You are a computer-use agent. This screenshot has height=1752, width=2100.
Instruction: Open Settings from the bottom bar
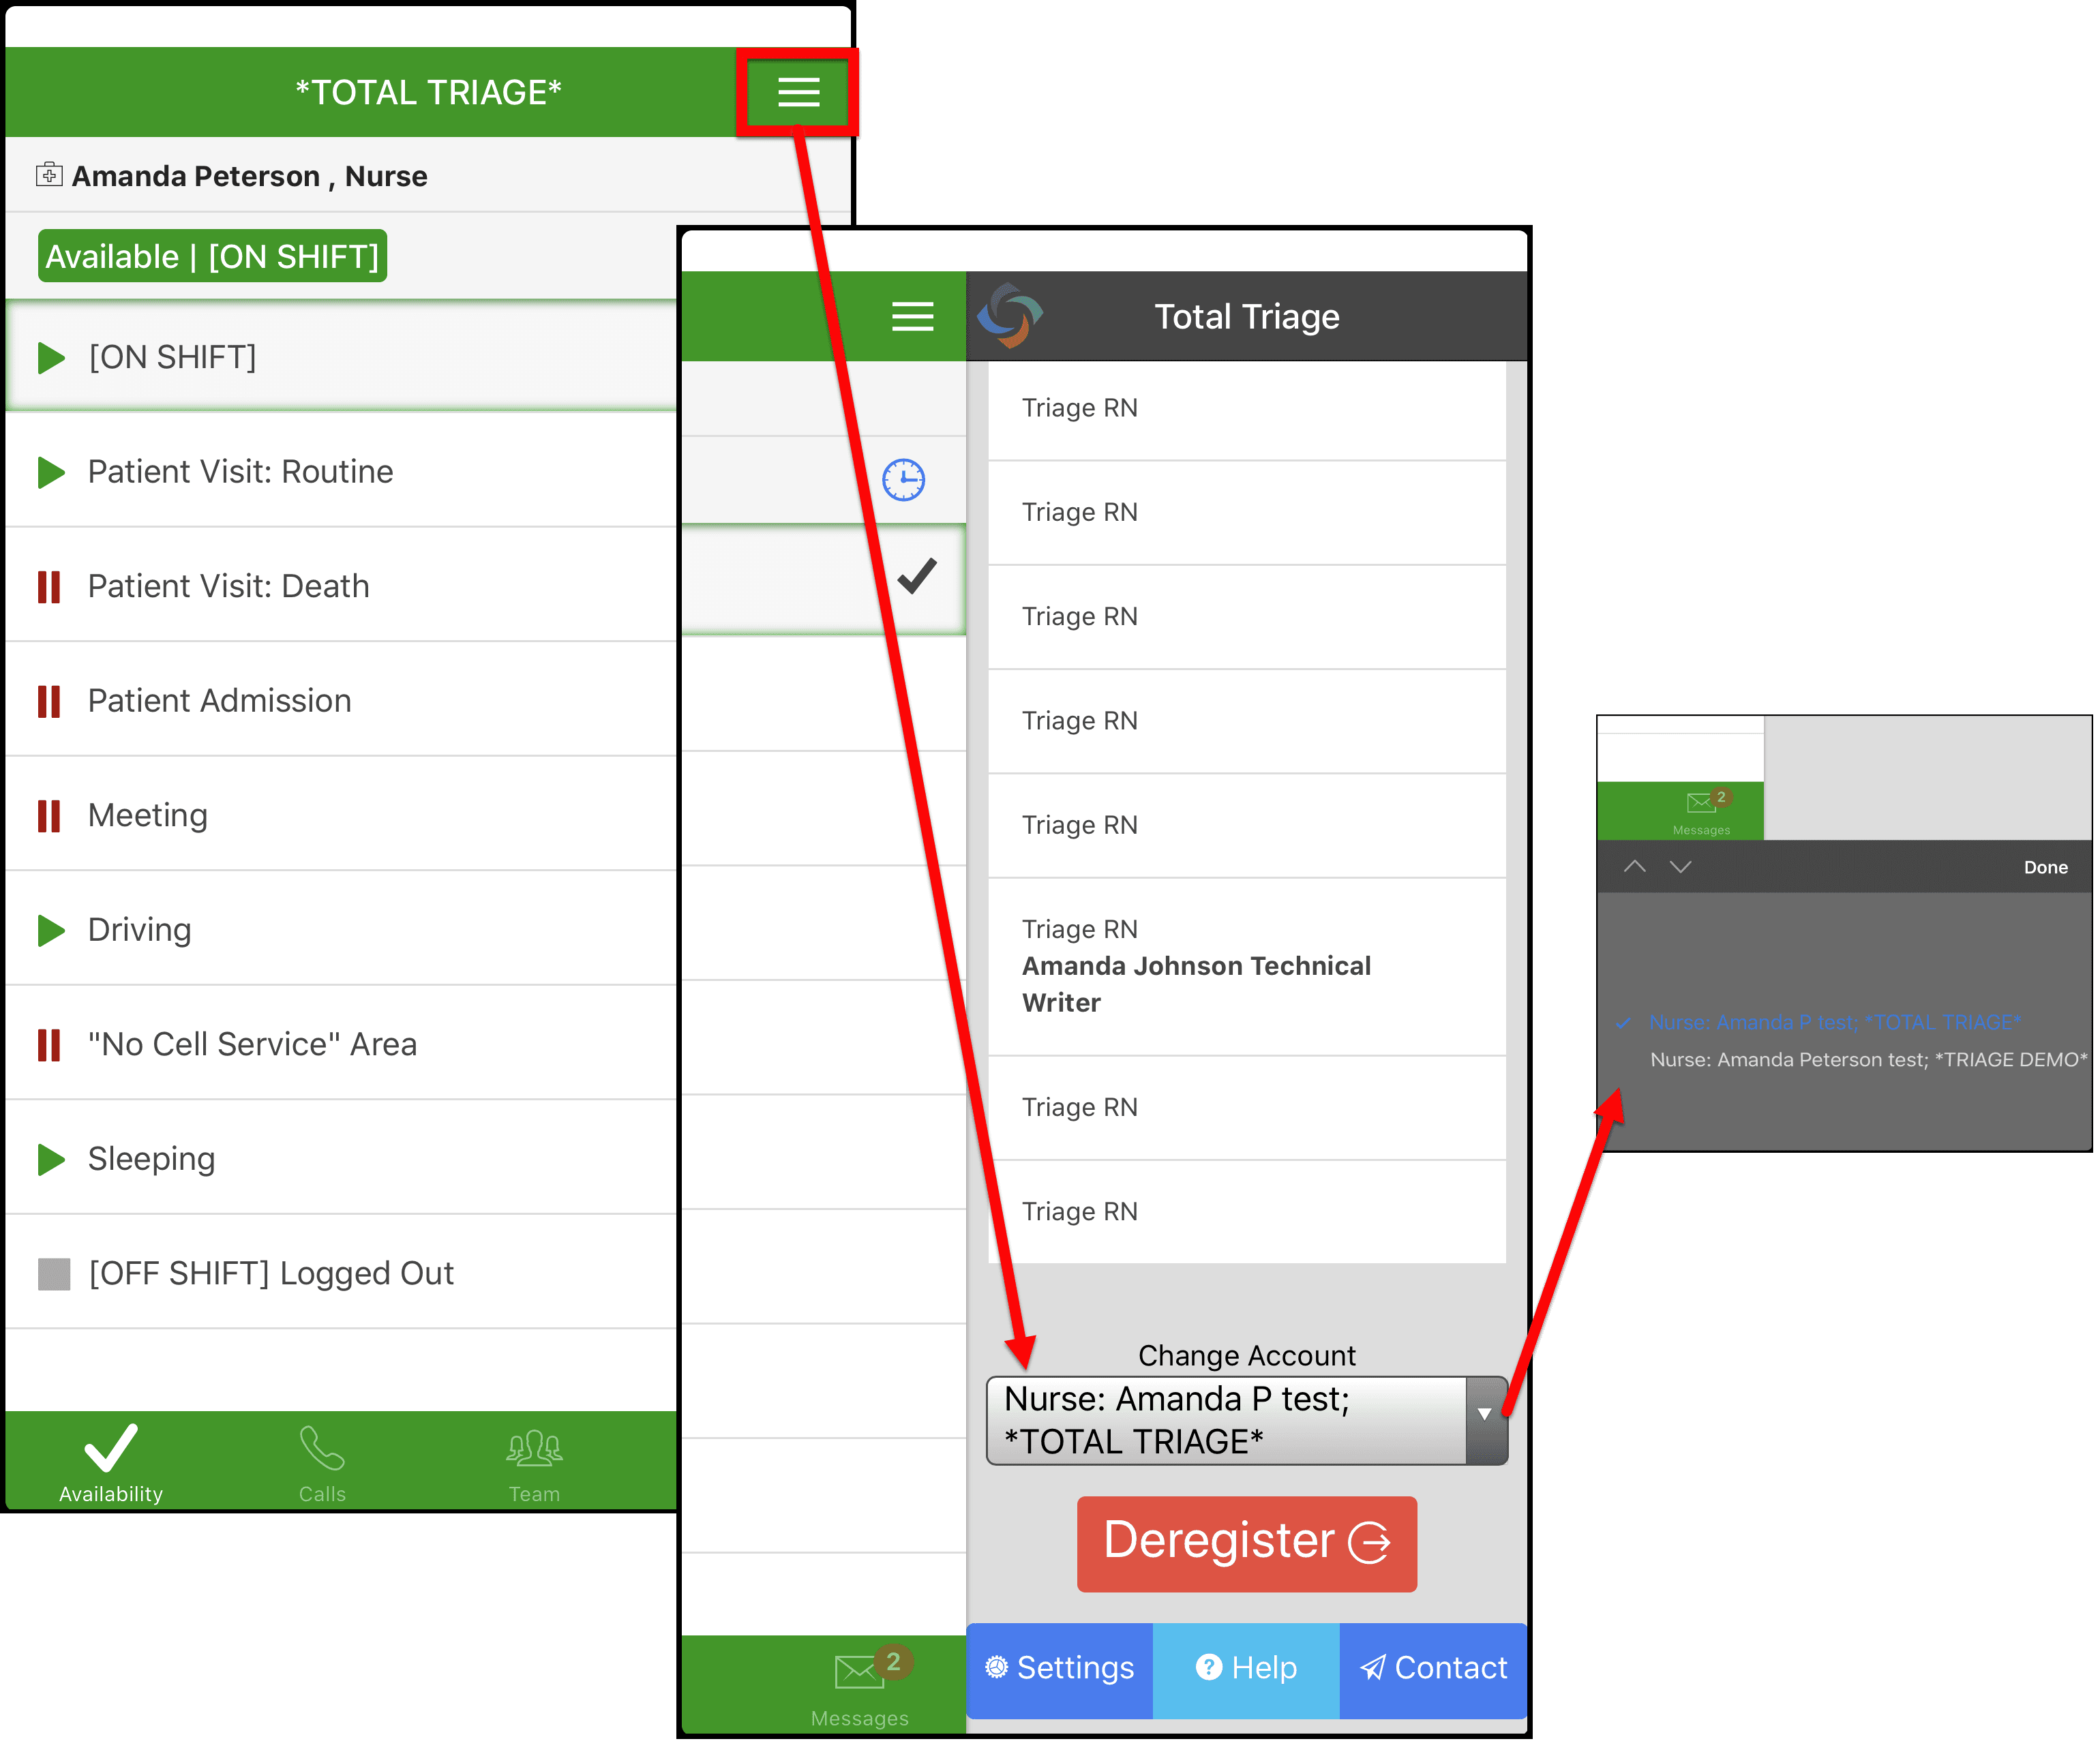coord(1060,1668)
